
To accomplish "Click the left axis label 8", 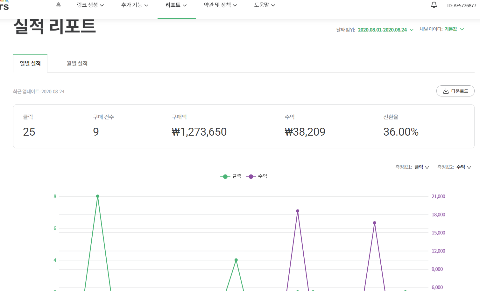I will [x=55, y=196].
